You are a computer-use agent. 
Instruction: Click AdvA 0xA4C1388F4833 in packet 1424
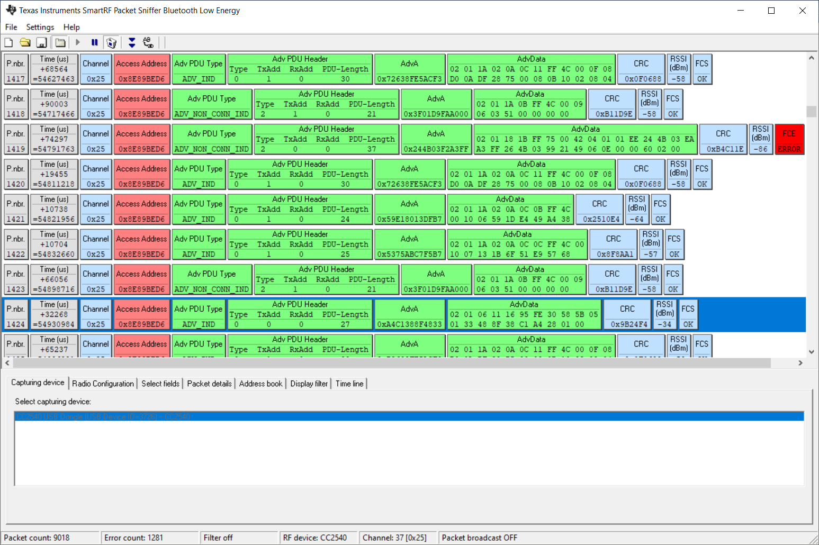409,314
